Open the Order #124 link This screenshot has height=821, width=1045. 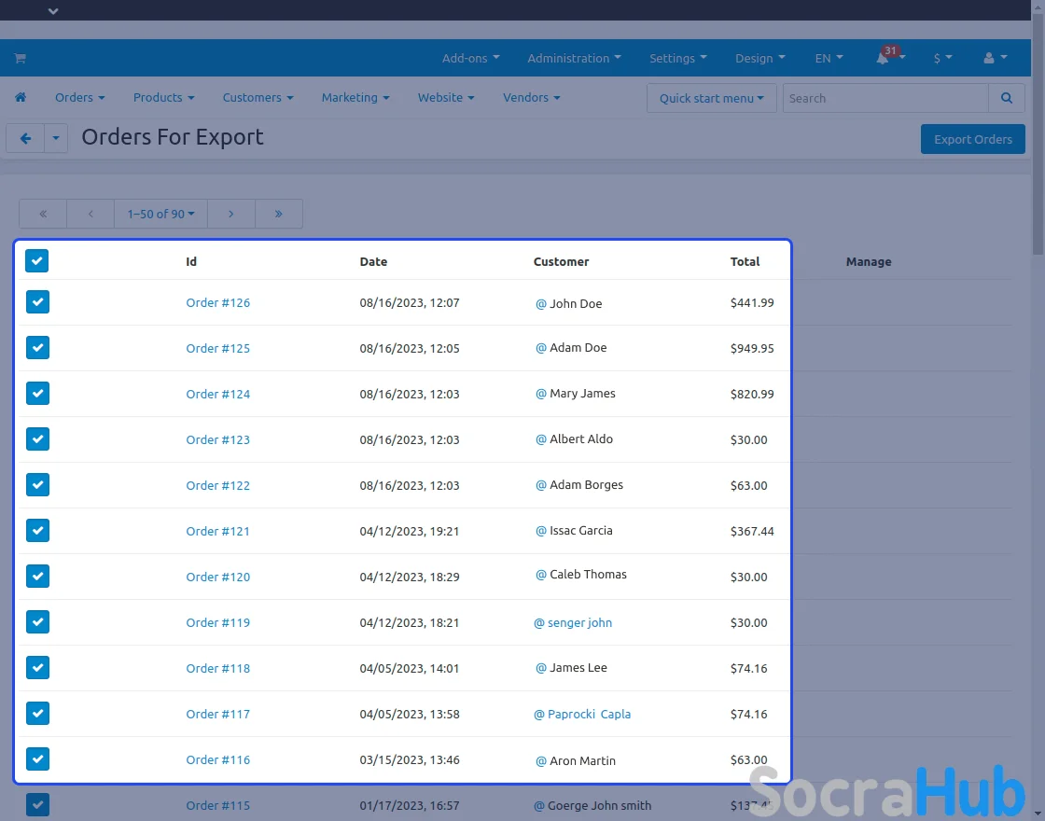pyautogui.click(x=217, y=394)
